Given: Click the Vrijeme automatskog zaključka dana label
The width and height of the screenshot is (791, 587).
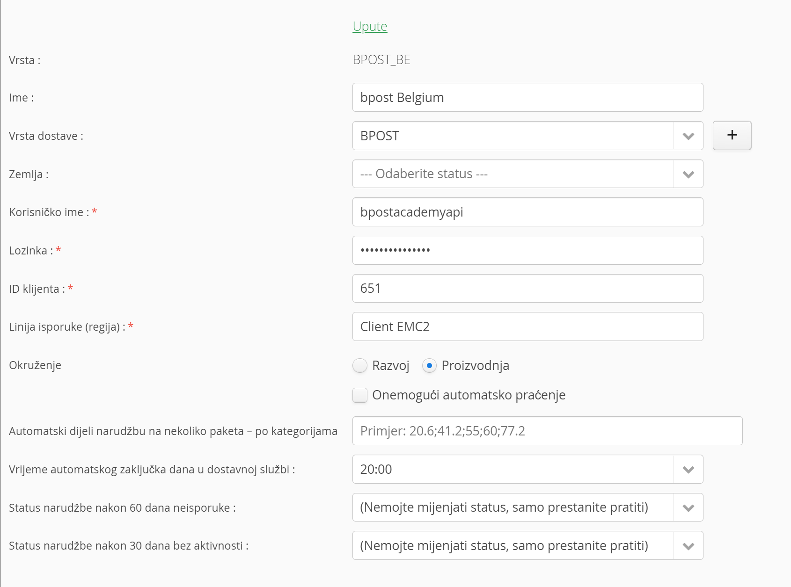Looking at the screenshot, I should tap(152, 470).
